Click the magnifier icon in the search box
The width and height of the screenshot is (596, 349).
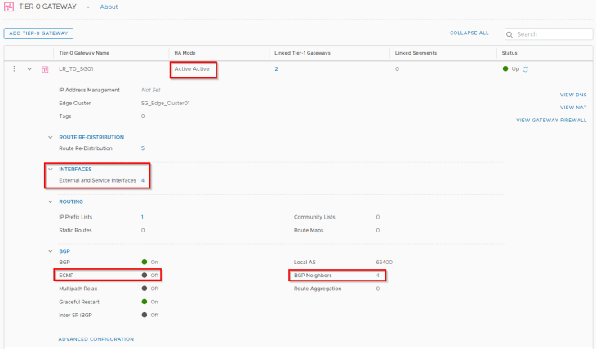511,34
